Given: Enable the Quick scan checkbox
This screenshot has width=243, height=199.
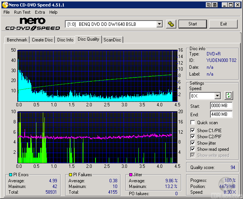Looking at the screenshot, I should (x=193, y=123).
